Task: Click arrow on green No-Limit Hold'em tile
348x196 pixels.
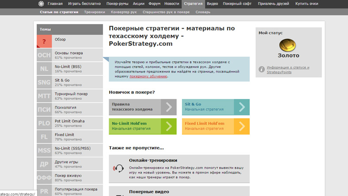Action: 168,126
